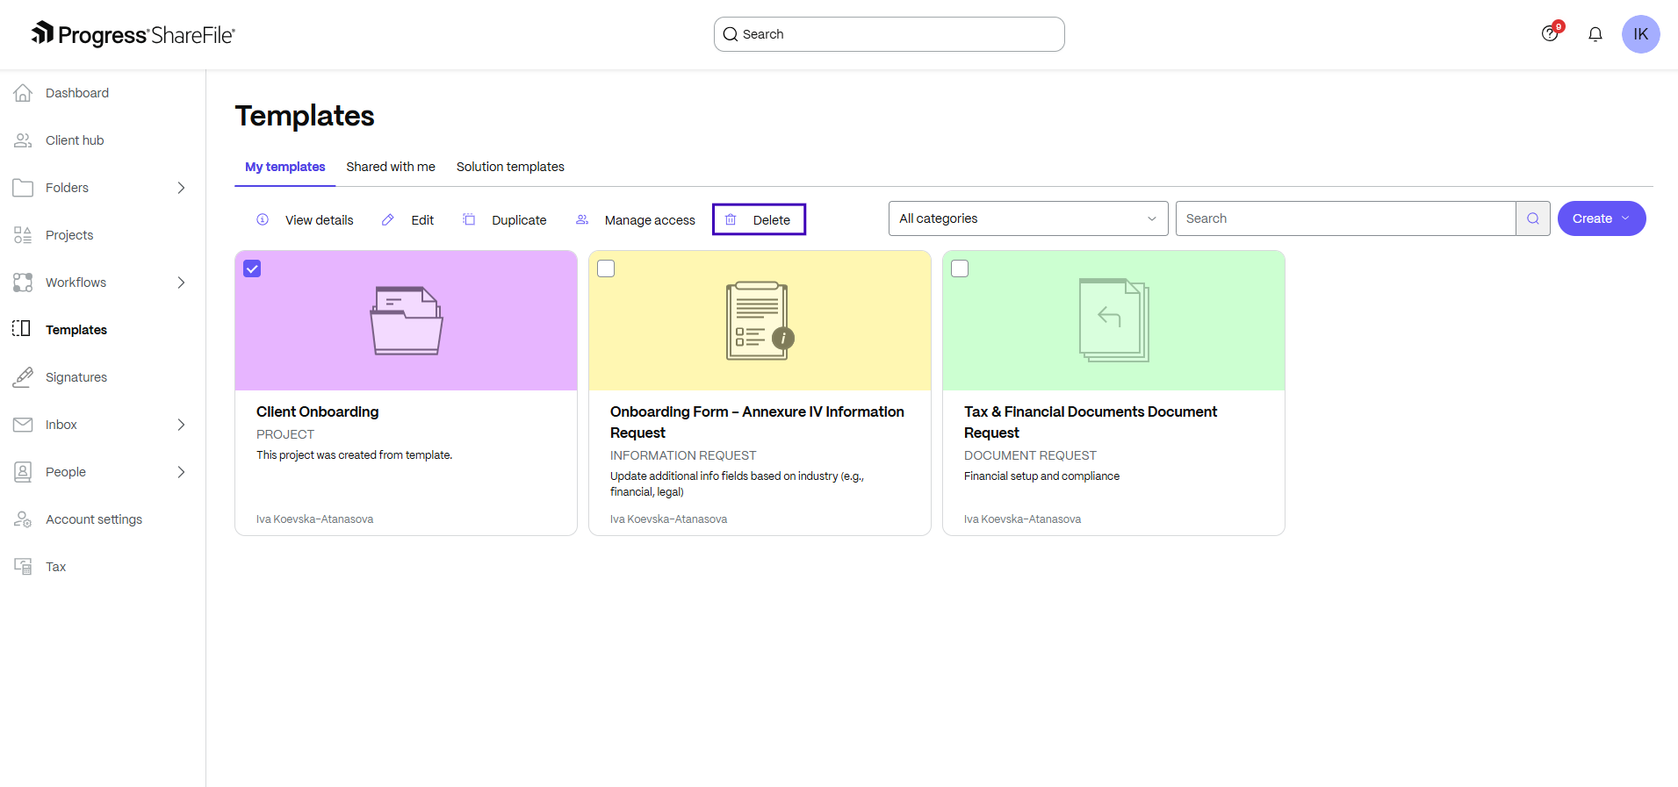Viewport: 1678px width, 787px height.
Task: Open the notifications bell
Action: pos(1595,34)
